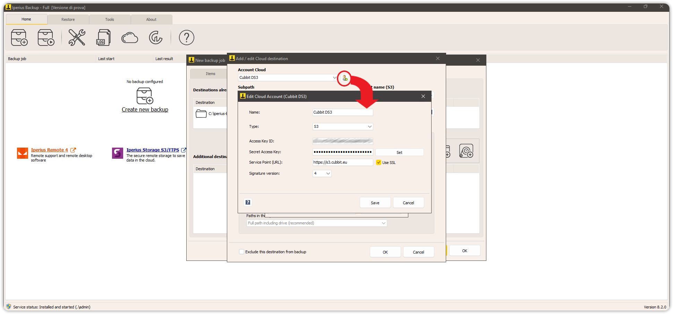Open external link icon beside Iperius Remote 4
This screenshot has width=673, height=314.
(73, 150)
